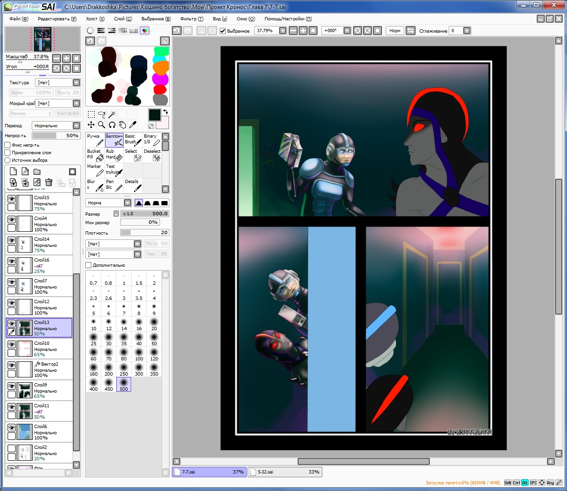Select the Marker brush tool
The height and width of the screenshot is (491, 567).
pyautogui.click(x=95, y=170)
